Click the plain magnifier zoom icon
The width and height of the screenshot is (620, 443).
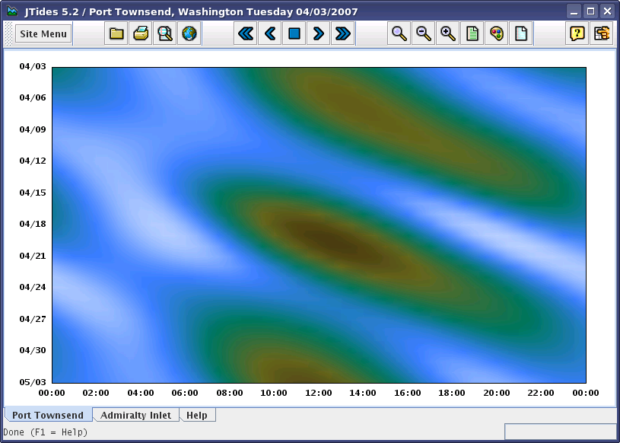pyautogui.click(x=399, y=33)
